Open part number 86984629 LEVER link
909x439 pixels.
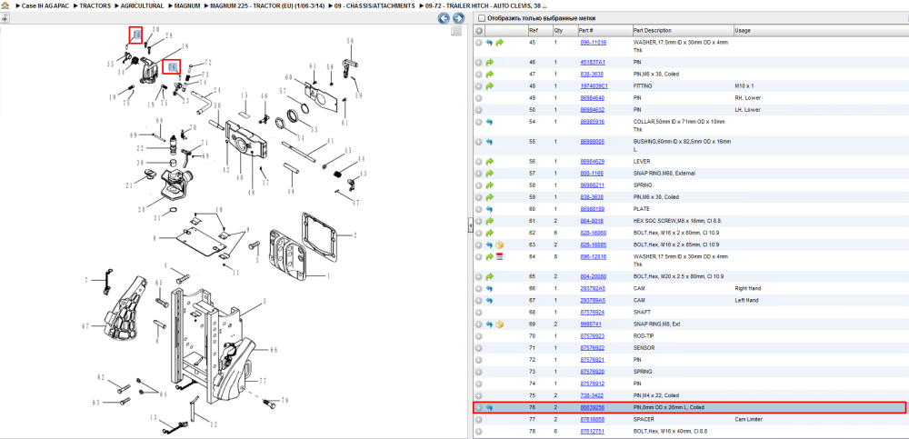click(x=593, y=161)
